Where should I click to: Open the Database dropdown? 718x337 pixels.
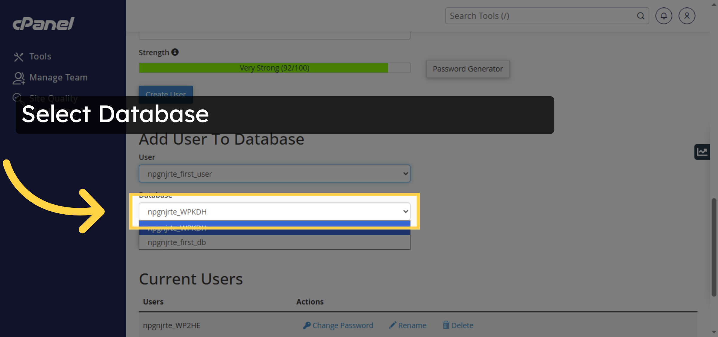click(274, 211)
